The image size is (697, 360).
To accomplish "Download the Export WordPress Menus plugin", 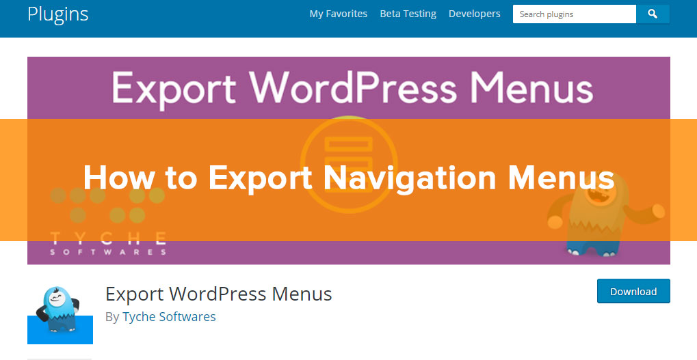I will (x=633, y=291).
